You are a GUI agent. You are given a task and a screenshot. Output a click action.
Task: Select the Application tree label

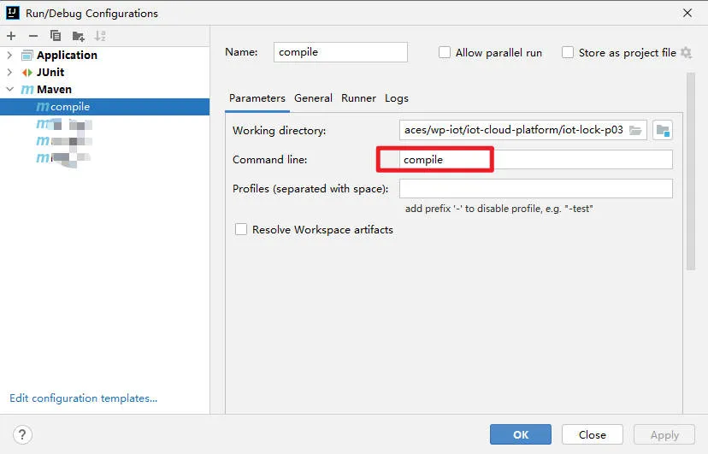click(67, 55)
